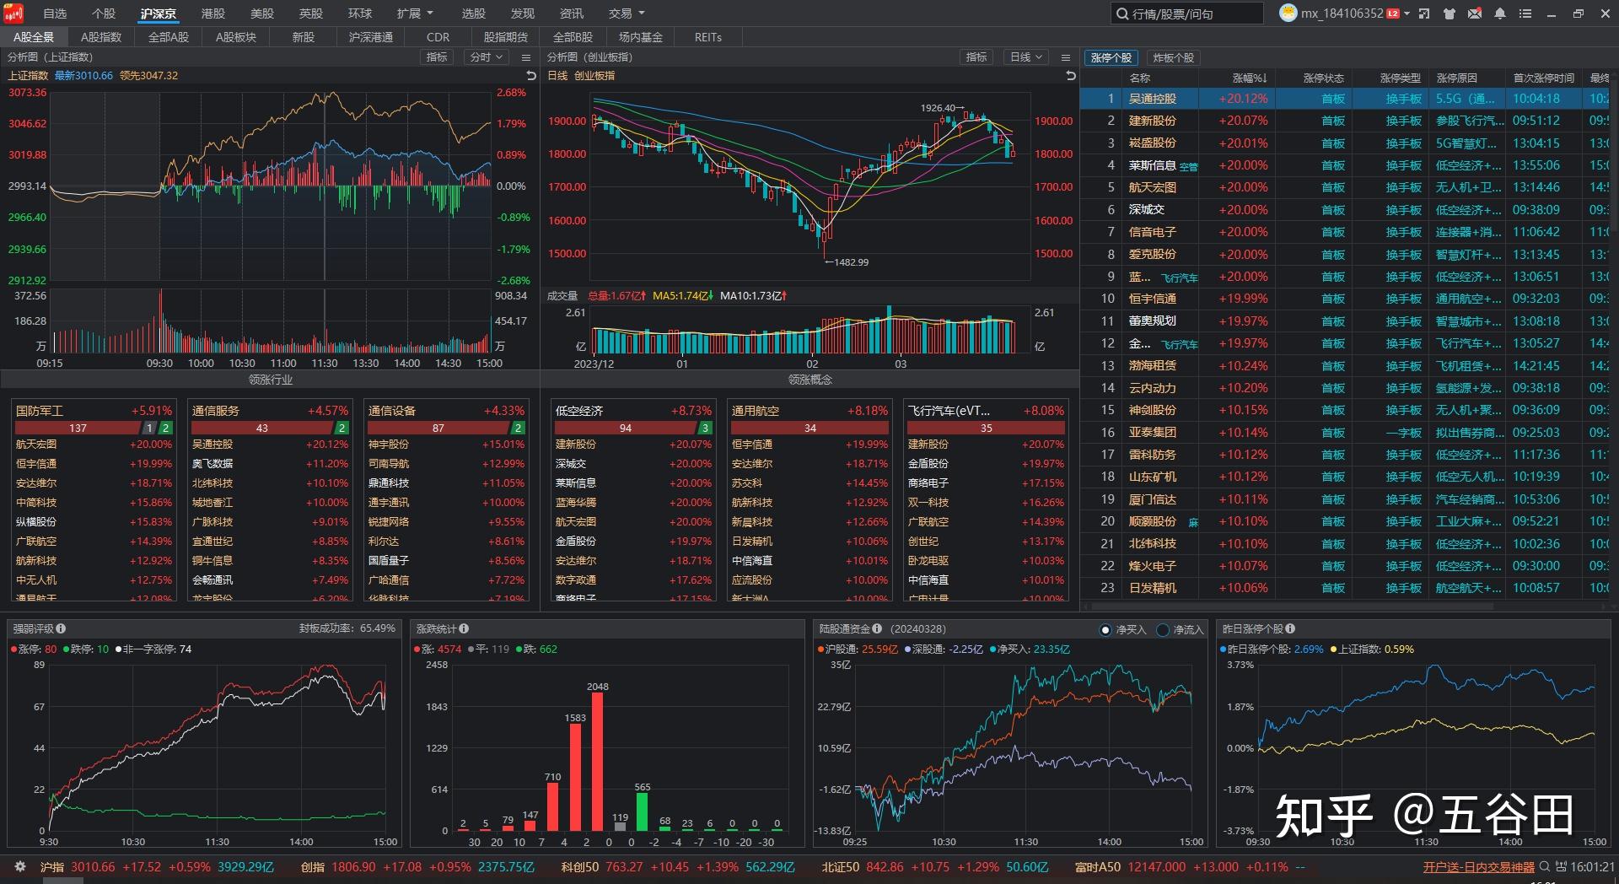
Task: Expand the 扩展 menu dropdown
Action: click(x=415, y=13)
